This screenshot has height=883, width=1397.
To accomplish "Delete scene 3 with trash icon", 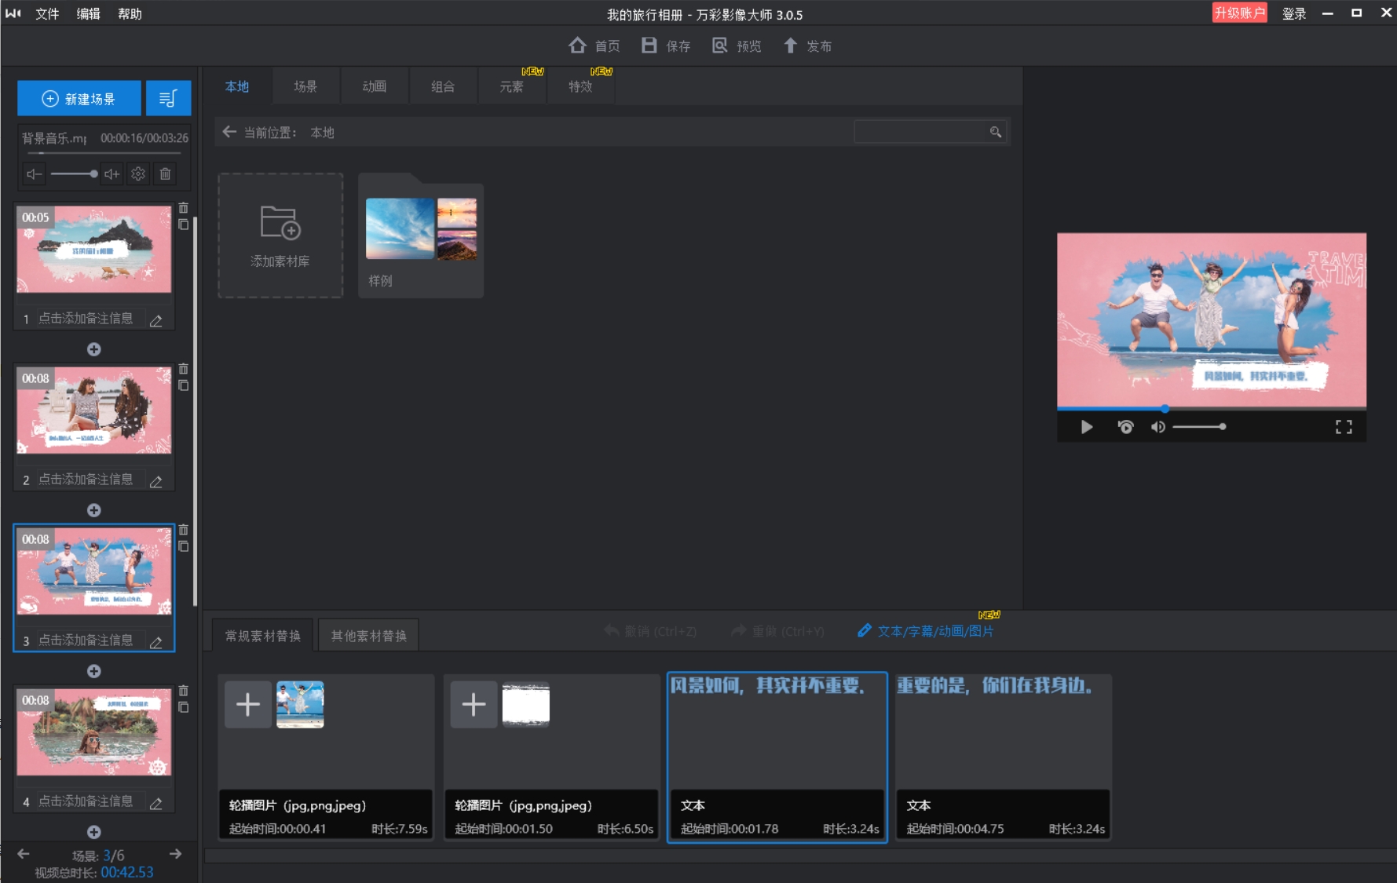I will click(x=183, y=530).
